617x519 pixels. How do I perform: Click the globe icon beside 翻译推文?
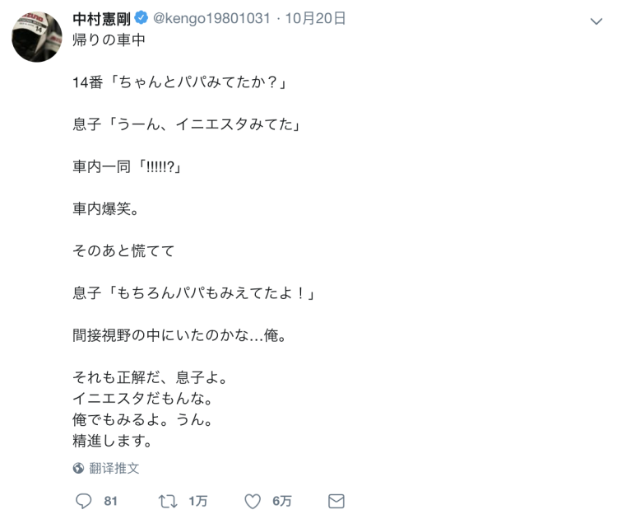pos(78,468)
